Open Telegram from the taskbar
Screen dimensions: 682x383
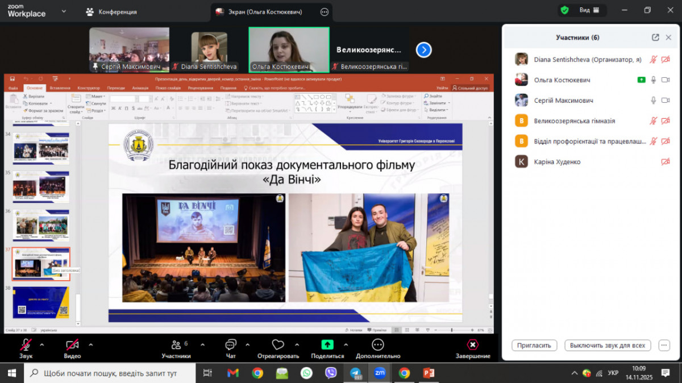[356, 373]
